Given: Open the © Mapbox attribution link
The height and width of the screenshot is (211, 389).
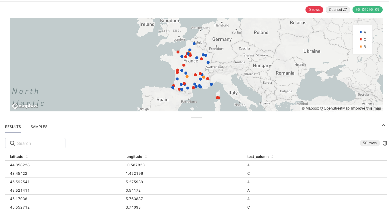Looking at the screenshot, I should point(310,108).
